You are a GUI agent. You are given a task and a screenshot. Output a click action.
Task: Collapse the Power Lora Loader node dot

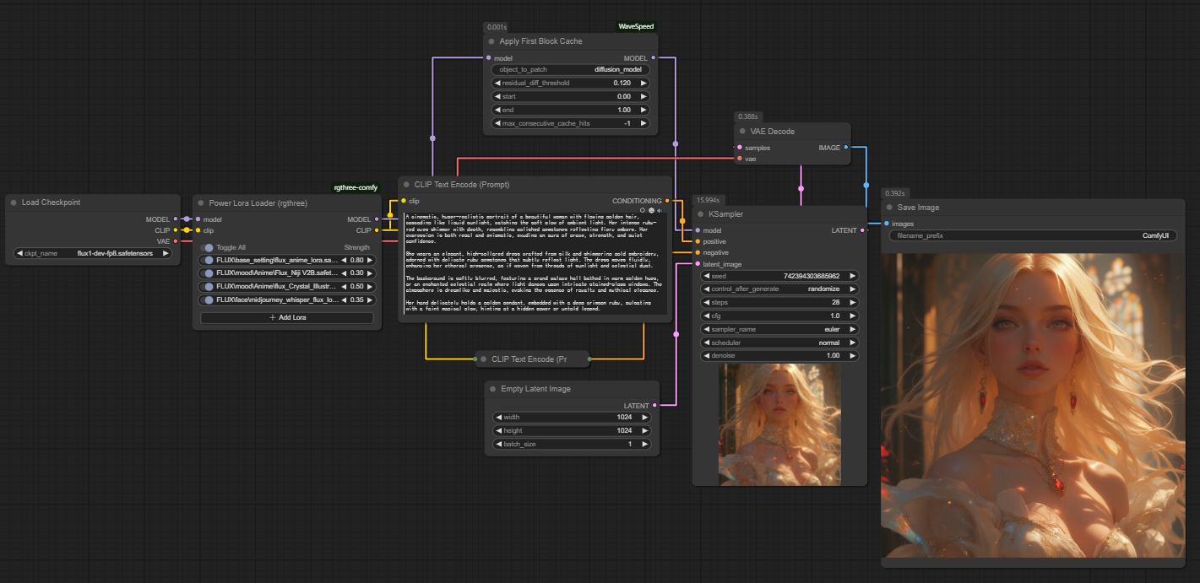click(202, 202)
